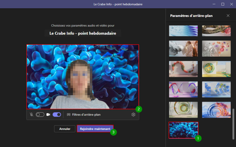Image resolution: width=236 pixels, height=147 pixels.
Task: Select the blue arches sunset background
Action: pos(216,110)
